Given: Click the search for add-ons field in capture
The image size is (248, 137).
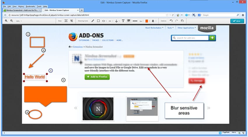Looking at the screenshot, I should [x=190, y=38].
